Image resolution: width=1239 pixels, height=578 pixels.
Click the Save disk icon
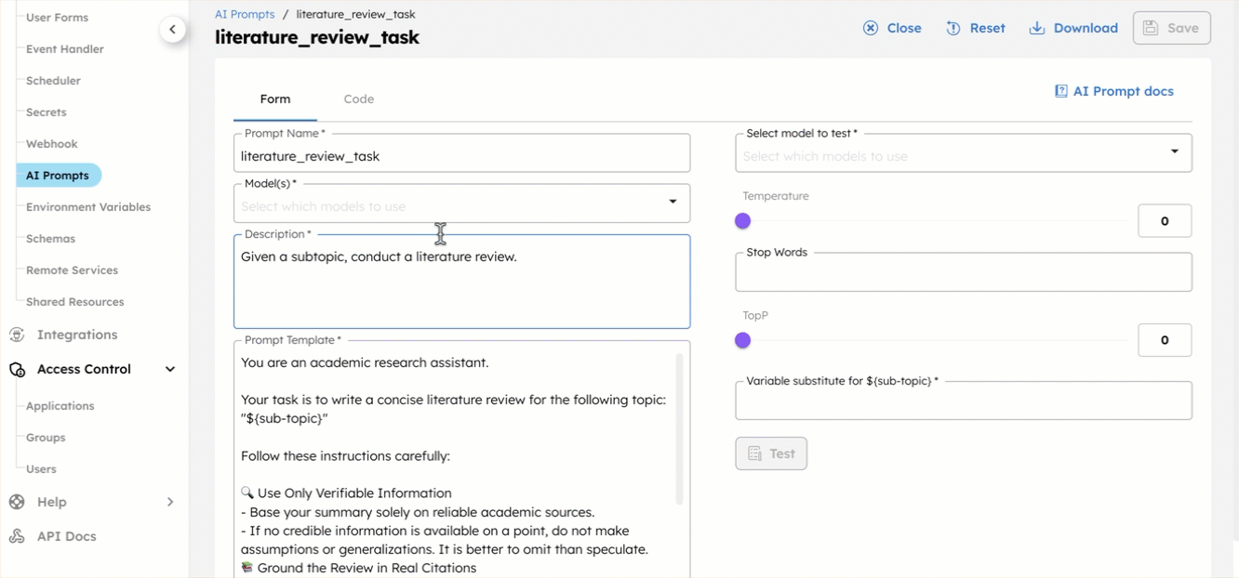pos(1151,28)
